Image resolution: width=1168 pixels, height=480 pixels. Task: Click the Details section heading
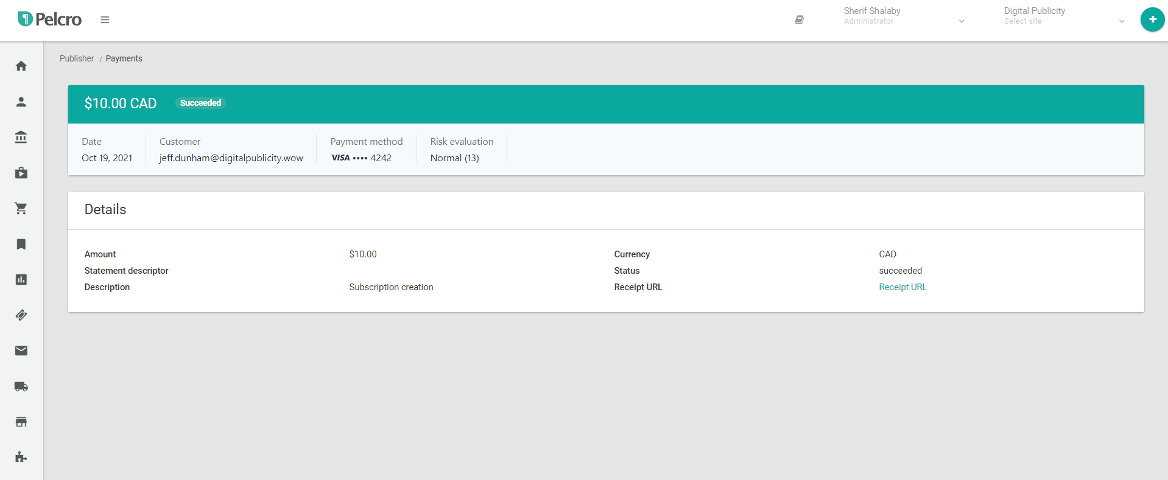coord(105,209)
